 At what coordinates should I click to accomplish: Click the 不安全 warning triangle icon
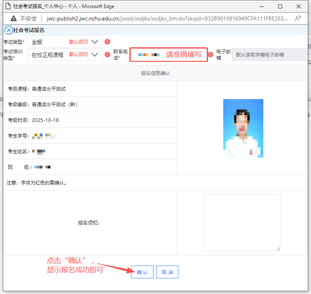(14, 18)
